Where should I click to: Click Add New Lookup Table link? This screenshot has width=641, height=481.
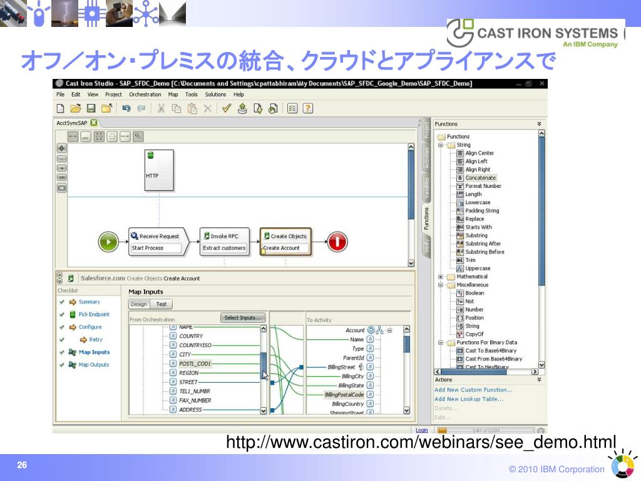[x=468, y=399]
